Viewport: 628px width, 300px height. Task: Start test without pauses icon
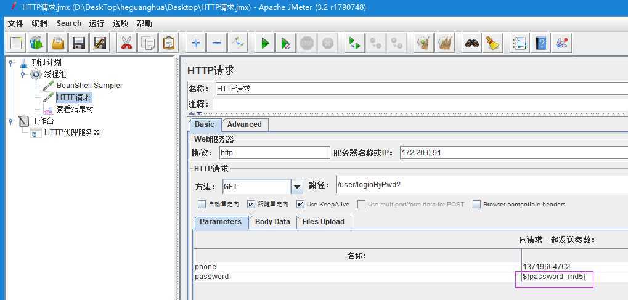point(285,43)
